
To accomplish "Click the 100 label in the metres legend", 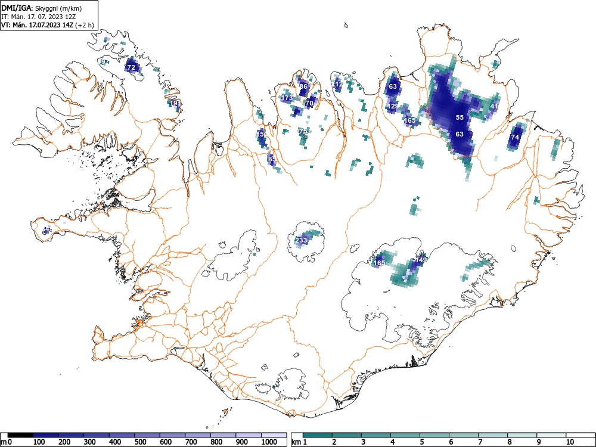I will (39, 442).
